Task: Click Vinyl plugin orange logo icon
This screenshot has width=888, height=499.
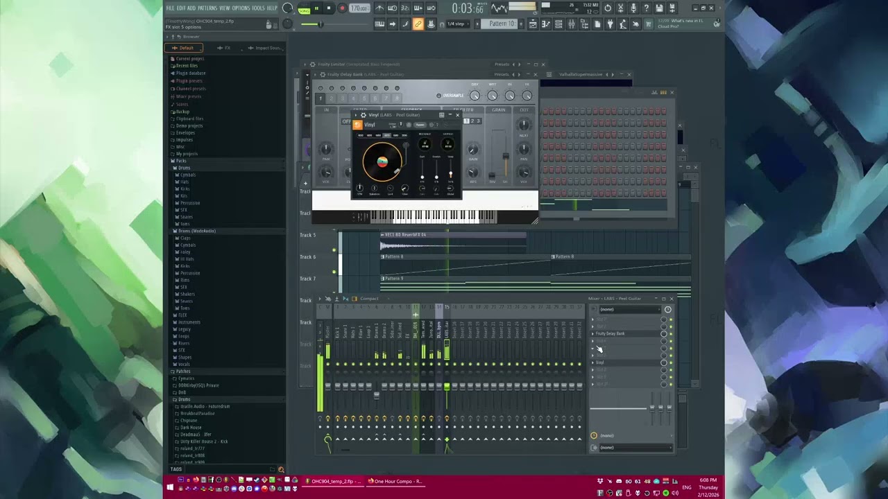Action: point(357,125)
